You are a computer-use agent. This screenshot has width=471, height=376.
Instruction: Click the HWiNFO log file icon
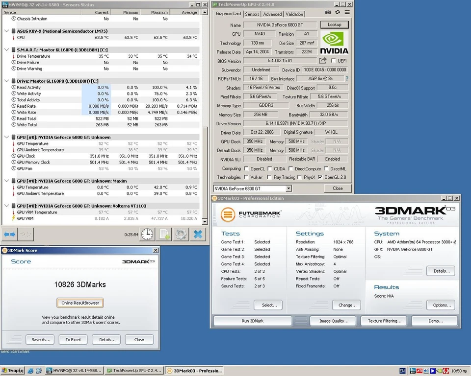coord(164,235)
